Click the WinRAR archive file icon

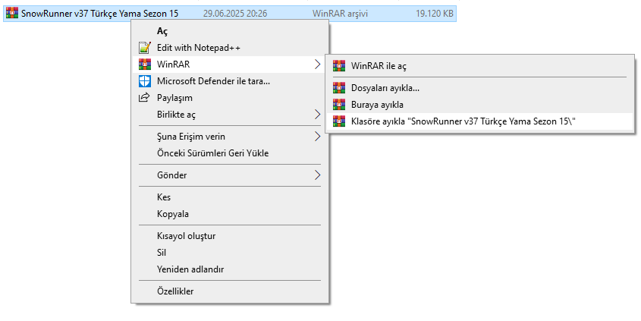(x=11, y=13)
